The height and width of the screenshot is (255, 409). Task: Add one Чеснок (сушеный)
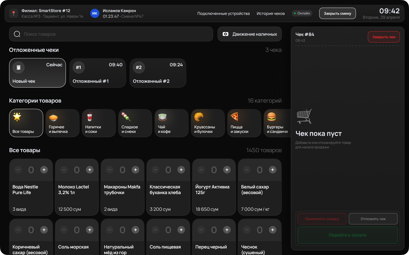point(273,230)
